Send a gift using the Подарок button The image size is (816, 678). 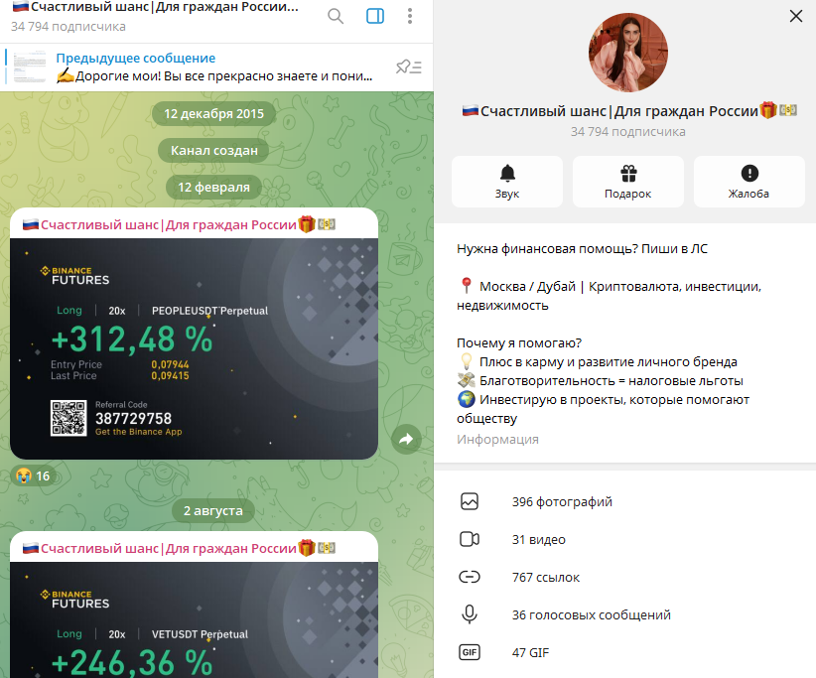pyautogui.click(x=627, y=181)
